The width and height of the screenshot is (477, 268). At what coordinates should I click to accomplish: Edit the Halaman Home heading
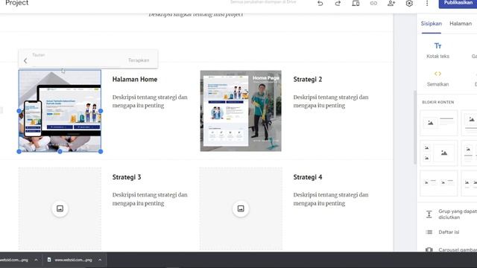pyautogui.click(x=135, y=80)
